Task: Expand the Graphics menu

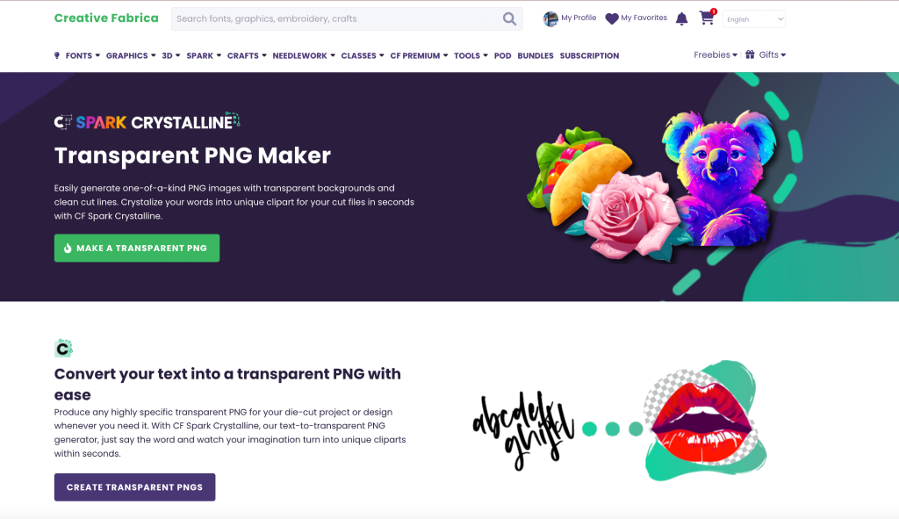Action: point(131,55)
